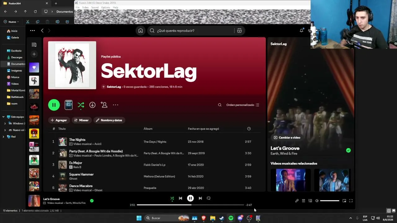Toggle shuffle in the bottom player controls
This screenshot has width=397, height=223.
pos(172,198)
